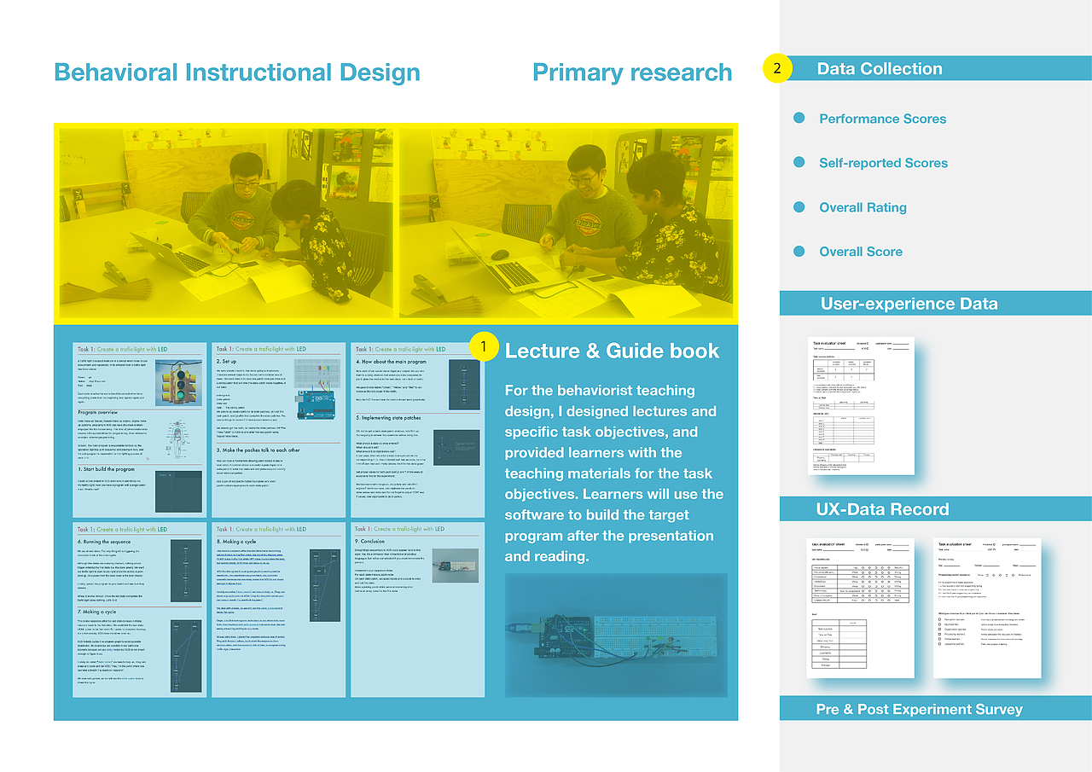Open the task evaluation sheet under User-experience Data
The image size is (1092, 772).
(x=861, y=406)
